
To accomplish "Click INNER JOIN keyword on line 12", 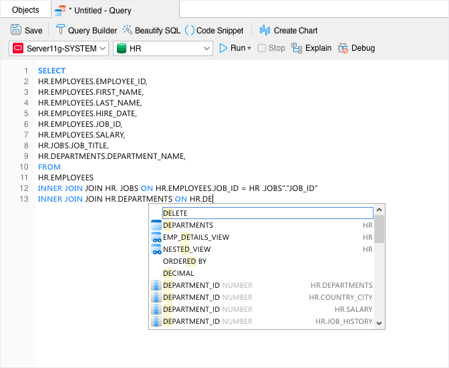I will click(60, 188).
